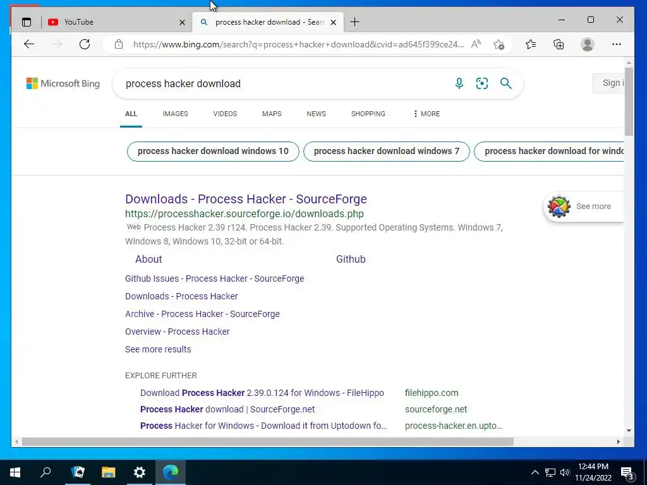Screen dimensions: 647x485
Task: Open volume control tray icon
Action: (565, 472)
